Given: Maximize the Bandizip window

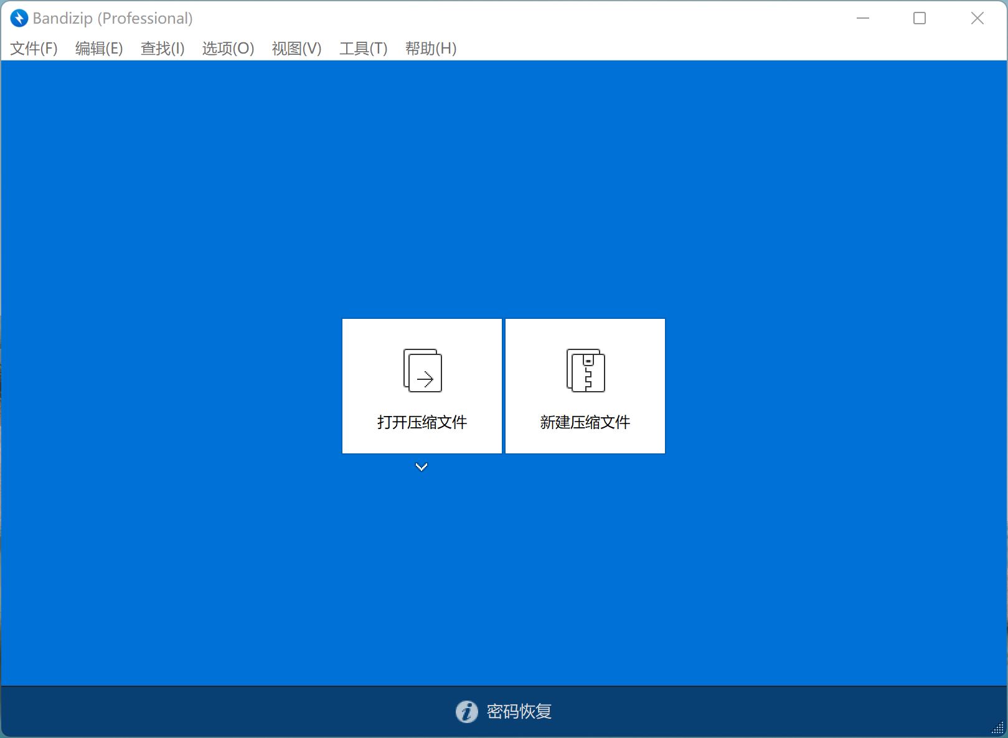Looking at the screenshot, I should (920, 18).
